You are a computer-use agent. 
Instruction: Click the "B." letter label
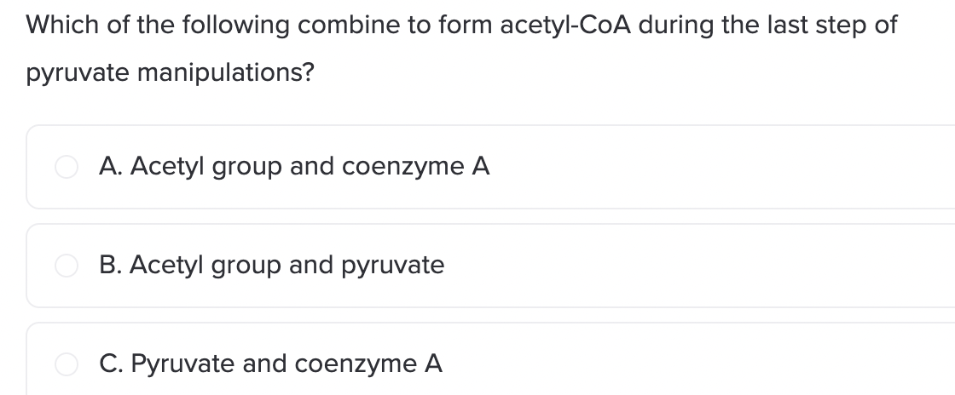(x=111, y=265)
